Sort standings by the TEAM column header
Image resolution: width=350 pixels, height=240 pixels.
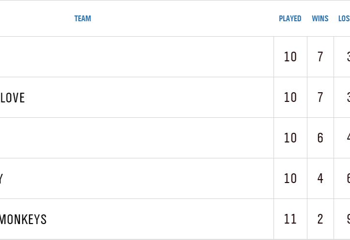(x=83, y=19)
